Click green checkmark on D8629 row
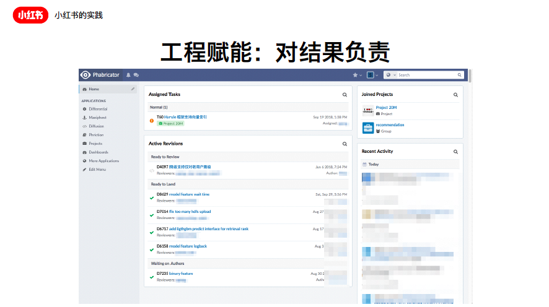The image size is (549, 307). (x=152, y=198)
